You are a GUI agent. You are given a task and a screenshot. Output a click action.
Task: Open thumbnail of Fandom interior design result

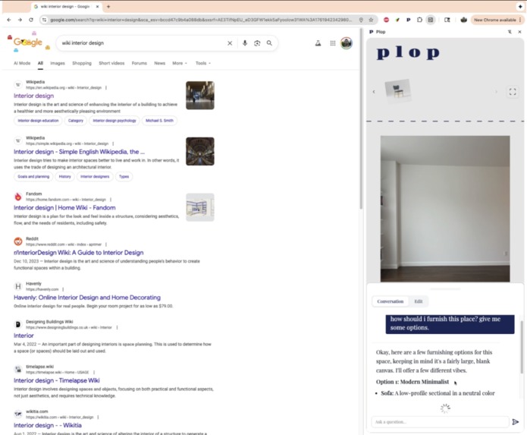pos(200,207)
